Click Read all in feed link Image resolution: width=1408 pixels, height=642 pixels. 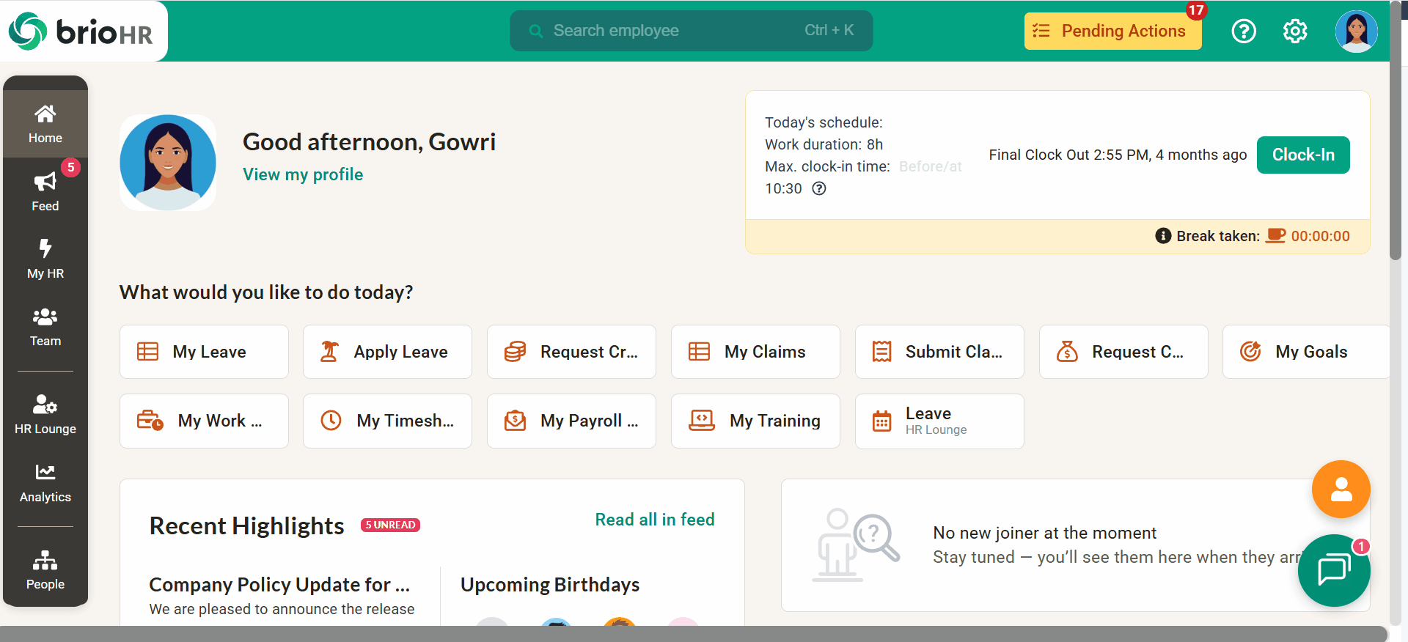coord(654,520)
